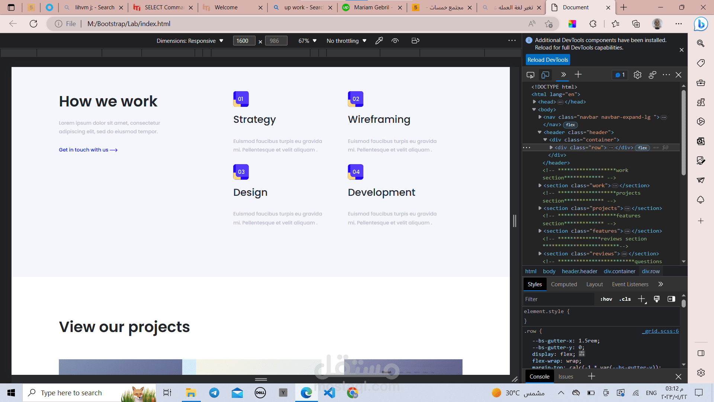Open the _grid.scss:6 source link
This screenshot has width=714, height=402.
point(660,331)
